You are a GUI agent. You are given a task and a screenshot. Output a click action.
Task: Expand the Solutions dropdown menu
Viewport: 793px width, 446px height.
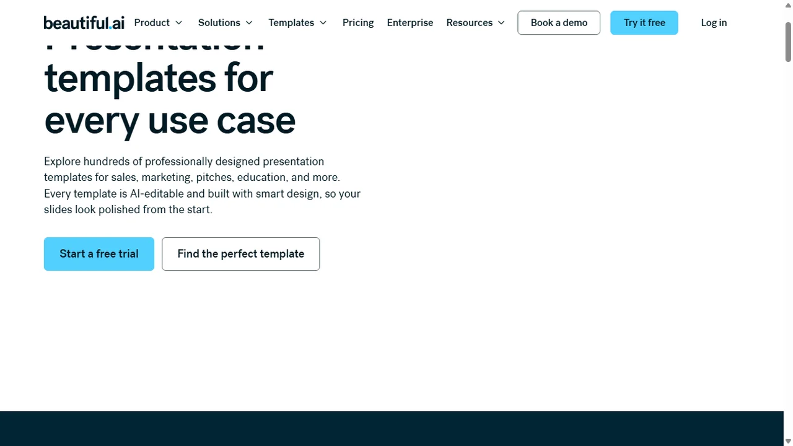[x=226, y=23]
